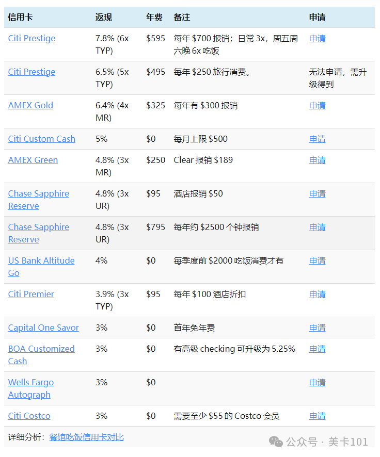Click 申请 in BOA Customized Cash row
The width and height of the screenshot is (380, 457).
tap(318, 349)
